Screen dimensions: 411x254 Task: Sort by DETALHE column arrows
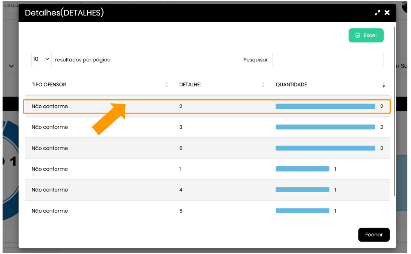263,85
